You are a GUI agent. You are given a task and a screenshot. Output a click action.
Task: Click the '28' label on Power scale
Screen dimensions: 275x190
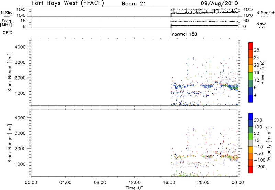(256, 50)
